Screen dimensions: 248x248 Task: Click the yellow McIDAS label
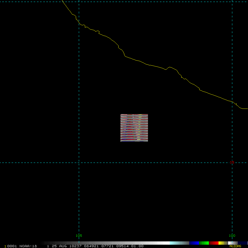point(235,246)
